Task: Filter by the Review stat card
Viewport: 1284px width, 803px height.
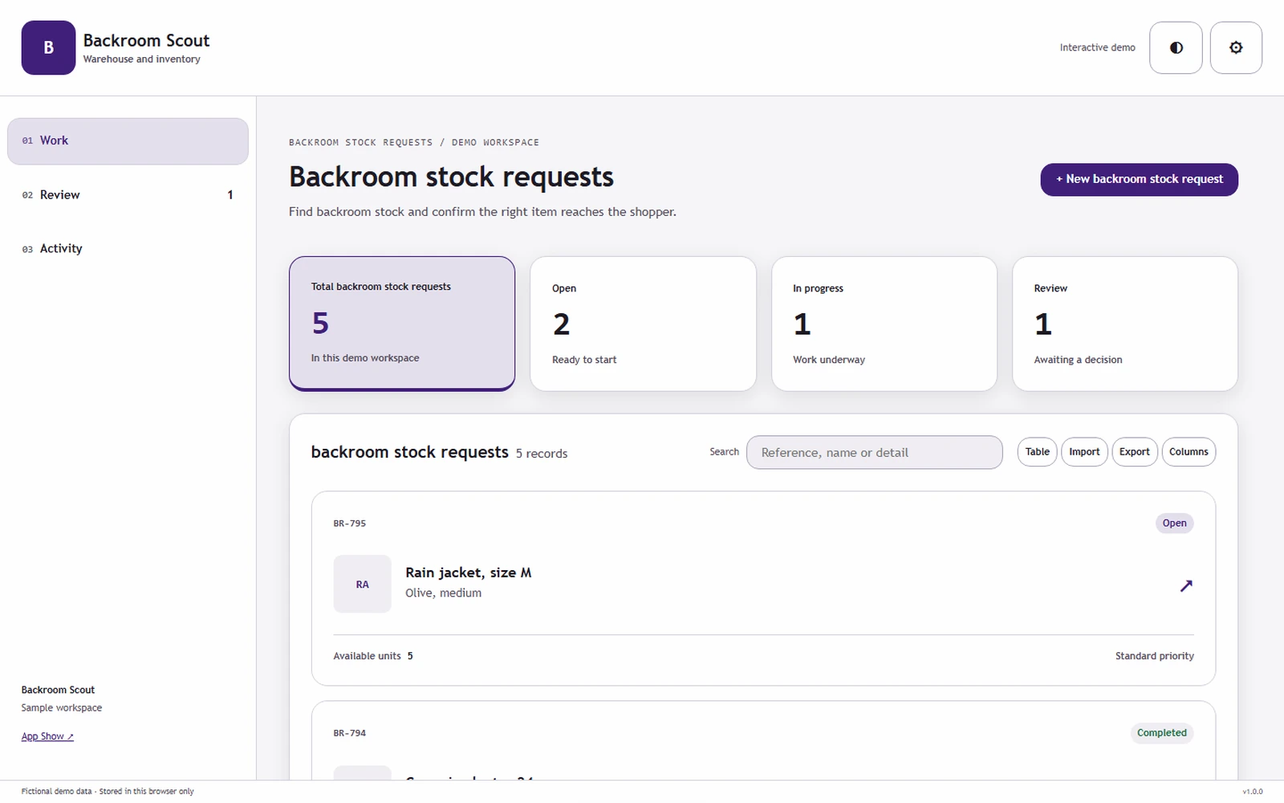Action: (x=1124, y=324)
